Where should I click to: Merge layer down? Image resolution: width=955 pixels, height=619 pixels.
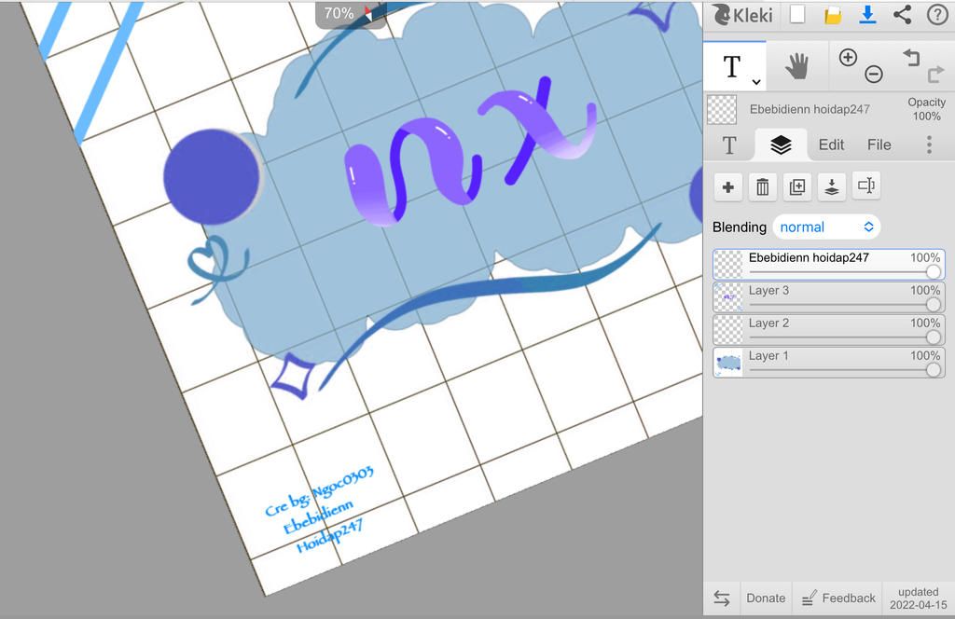click(831, 186)
